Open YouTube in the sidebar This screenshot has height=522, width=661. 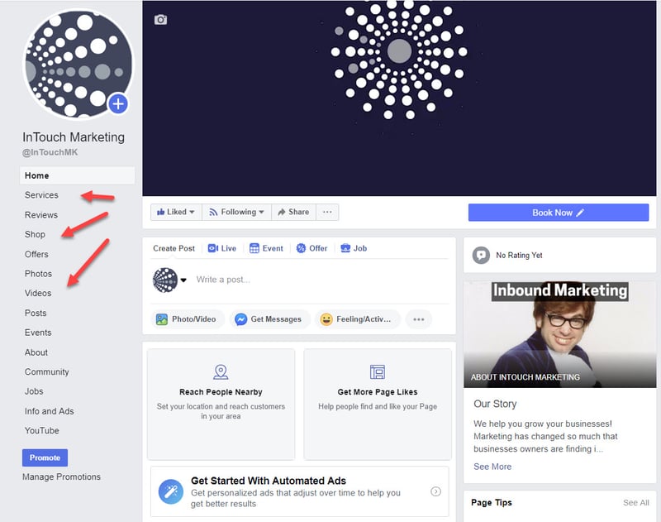click(x=42, y=430)
